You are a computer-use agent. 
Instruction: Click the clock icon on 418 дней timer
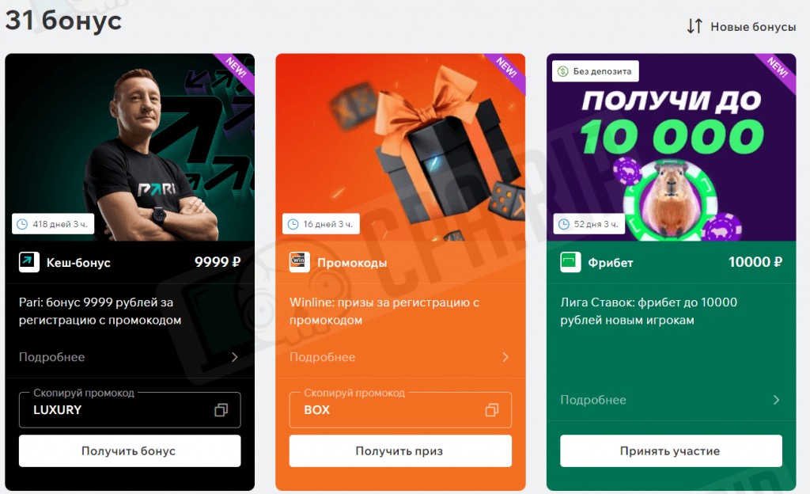pos(22,224)
